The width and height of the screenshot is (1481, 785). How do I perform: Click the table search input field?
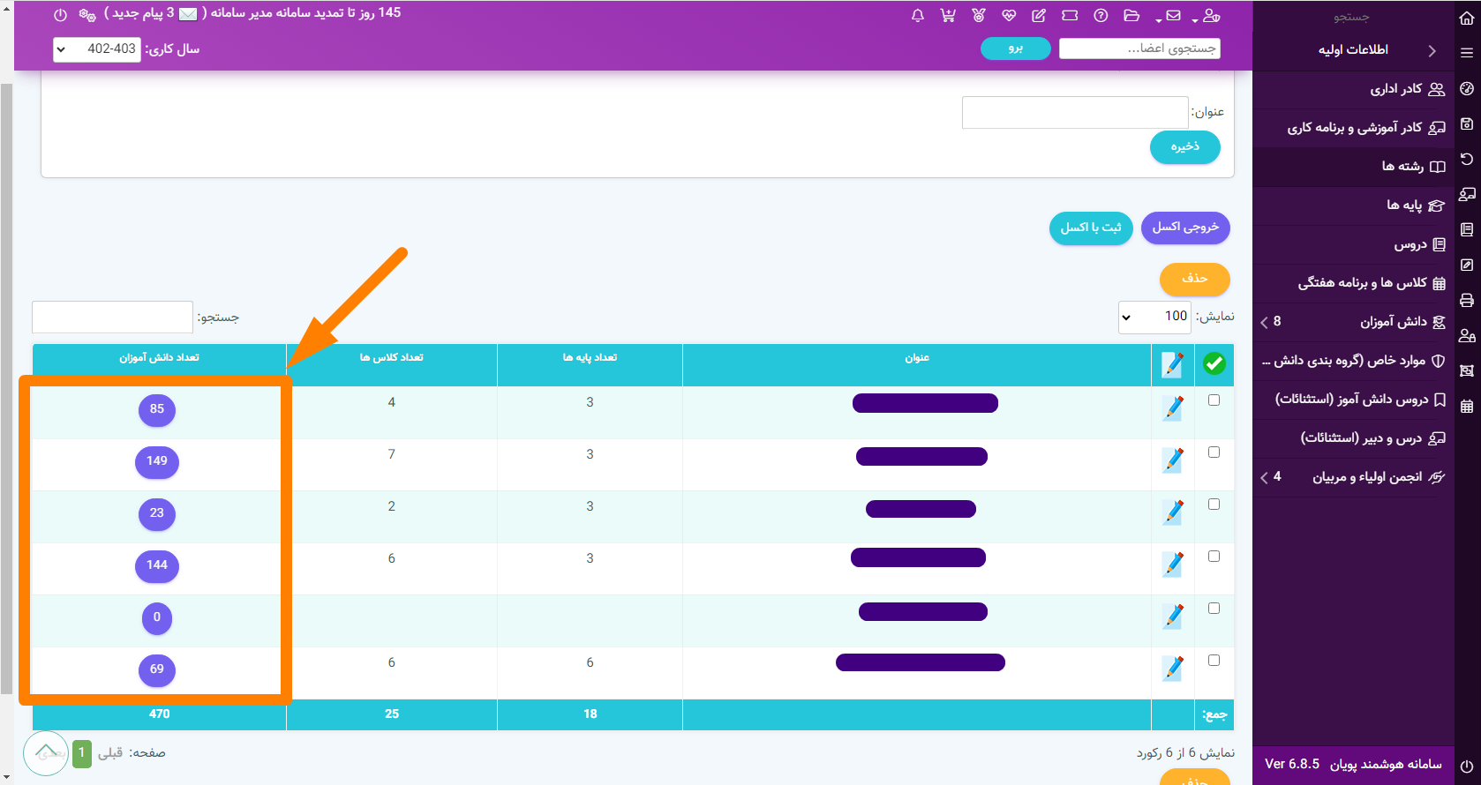click(112, 318)
